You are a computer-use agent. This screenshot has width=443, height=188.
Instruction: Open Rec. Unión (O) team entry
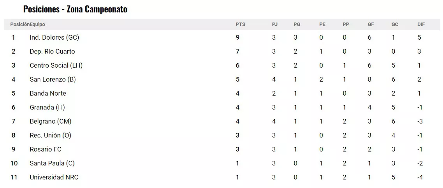(51, 136)
